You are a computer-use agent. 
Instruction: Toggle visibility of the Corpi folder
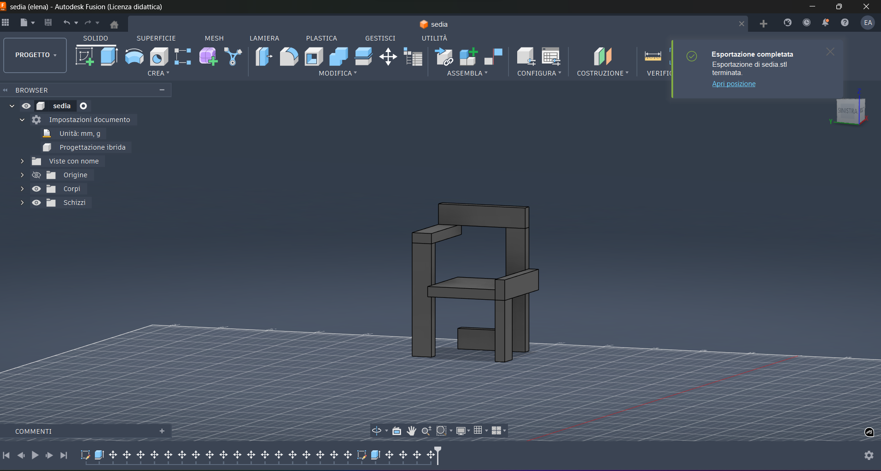pyautogui.click(x=36, y=189)
